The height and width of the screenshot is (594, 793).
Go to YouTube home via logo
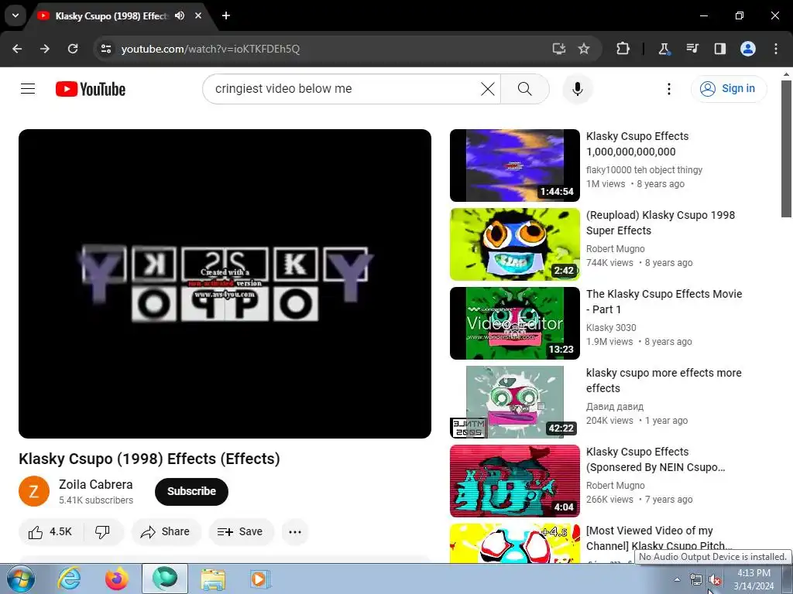(91, 89)
